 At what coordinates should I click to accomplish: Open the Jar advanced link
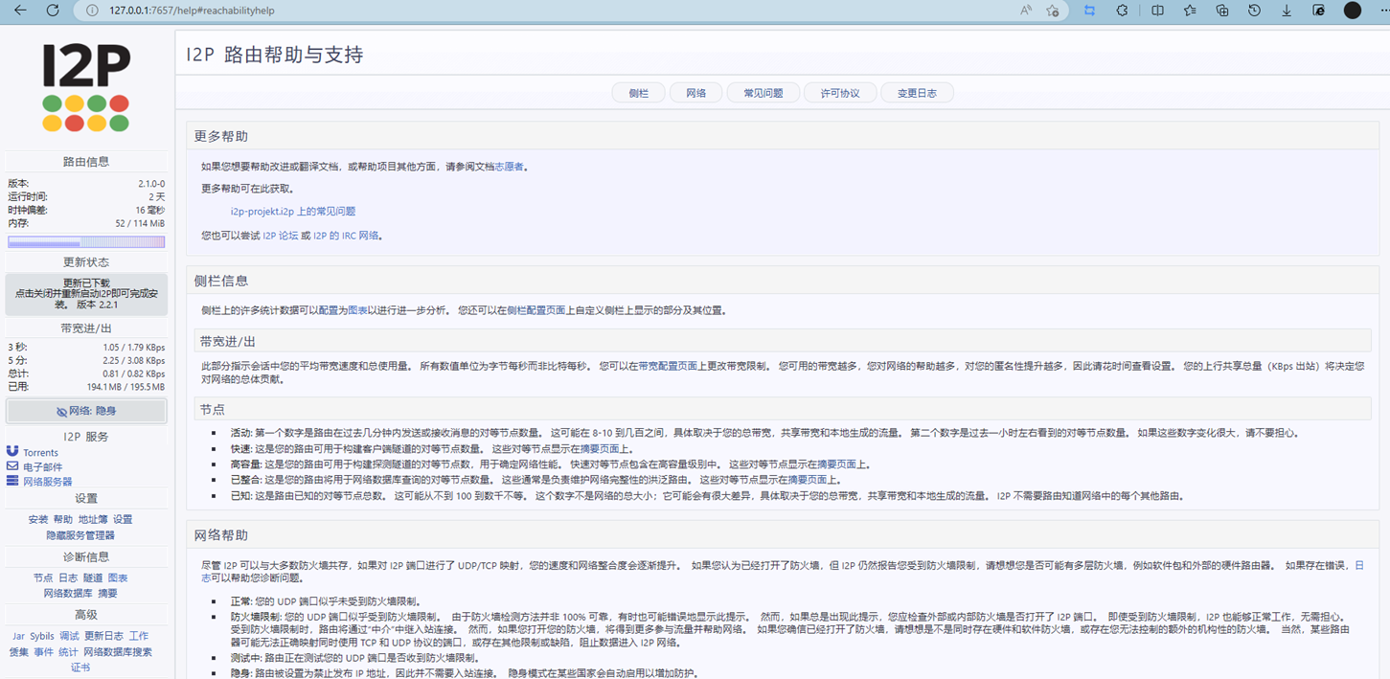pyautogui.click(x=18, y=636)
